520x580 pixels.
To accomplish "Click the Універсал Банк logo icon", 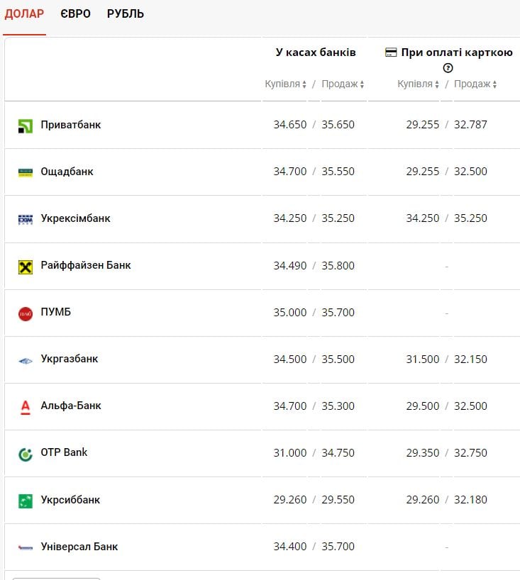I will [x=26, y=547].
